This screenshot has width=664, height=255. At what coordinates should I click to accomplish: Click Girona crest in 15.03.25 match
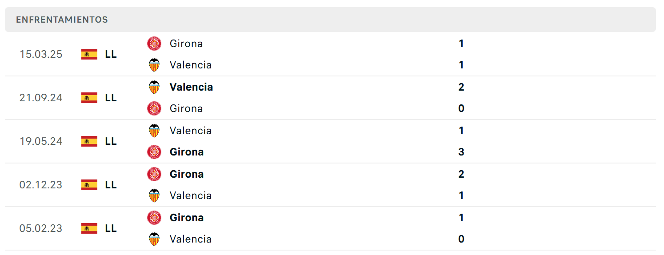[x=154, y=44]
